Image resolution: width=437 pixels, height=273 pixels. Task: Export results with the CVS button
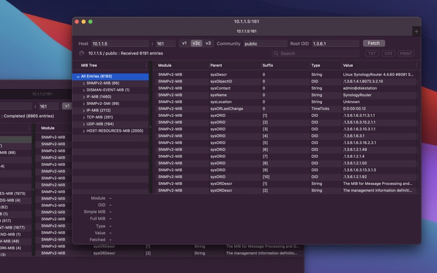click(x=388, y=54)
